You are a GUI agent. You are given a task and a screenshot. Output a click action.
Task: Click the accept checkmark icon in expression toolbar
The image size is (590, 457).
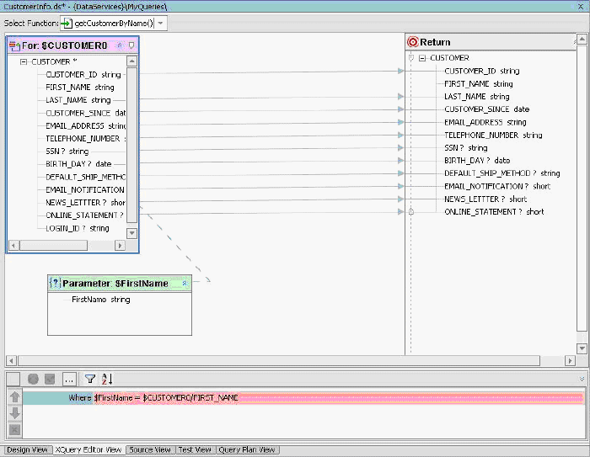(50, 379)
